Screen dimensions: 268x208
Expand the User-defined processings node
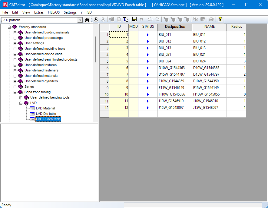tap(15, 38)
